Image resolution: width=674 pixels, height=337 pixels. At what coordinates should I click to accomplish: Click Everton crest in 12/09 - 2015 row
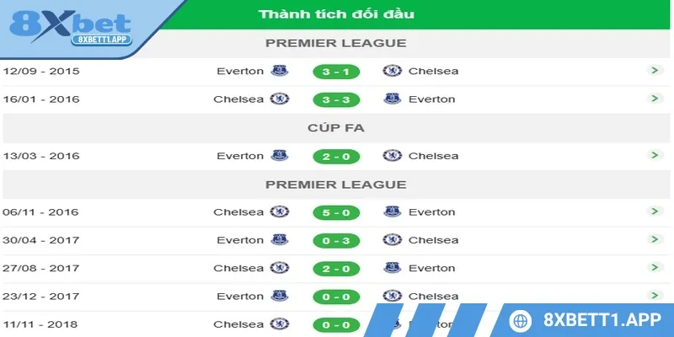coord(280,71)
